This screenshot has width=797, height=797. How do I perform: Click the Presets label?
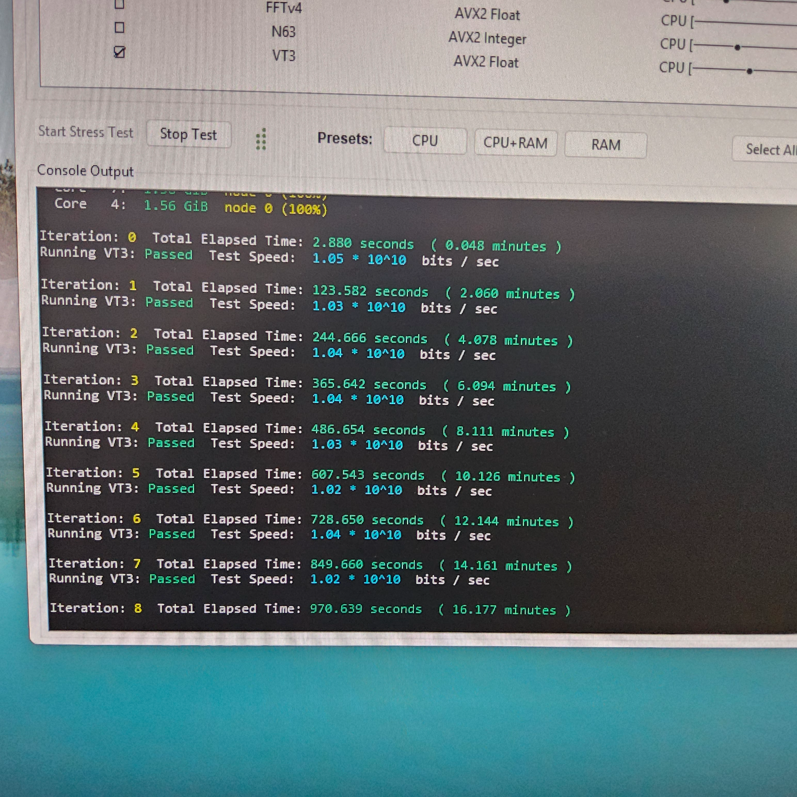pyautogui.click(x=345, y=139)
